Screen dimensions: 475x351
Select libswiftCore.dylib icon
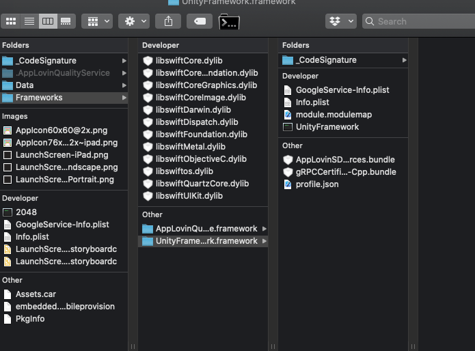(148, 61)
